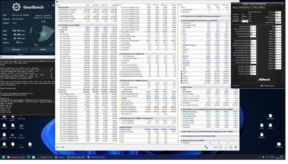288x164 pixels.
Task: Select the LinX64 desktop icon
Action: click(13, 126)
